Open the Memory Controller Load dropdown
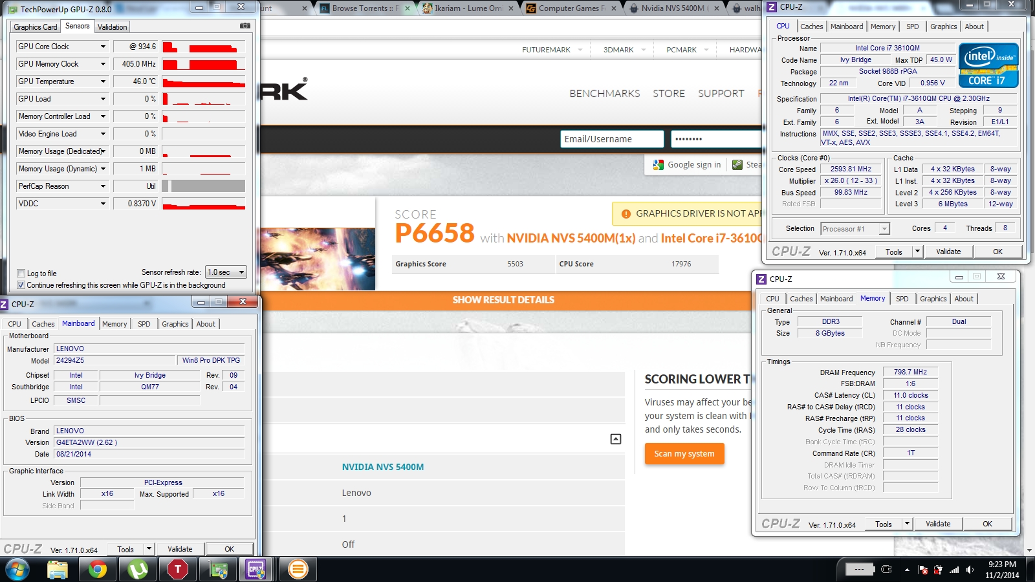The width and height of the screenshot is (1035, 582). pos(103,116)
